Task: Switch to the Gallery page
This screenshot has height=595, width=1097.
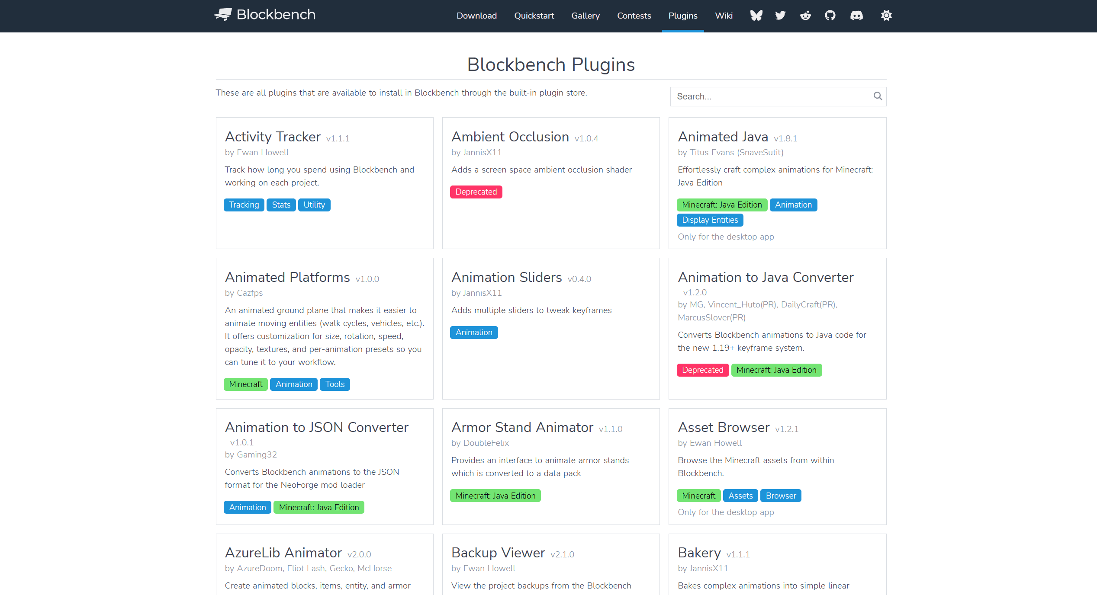Action: pos(585,16)
